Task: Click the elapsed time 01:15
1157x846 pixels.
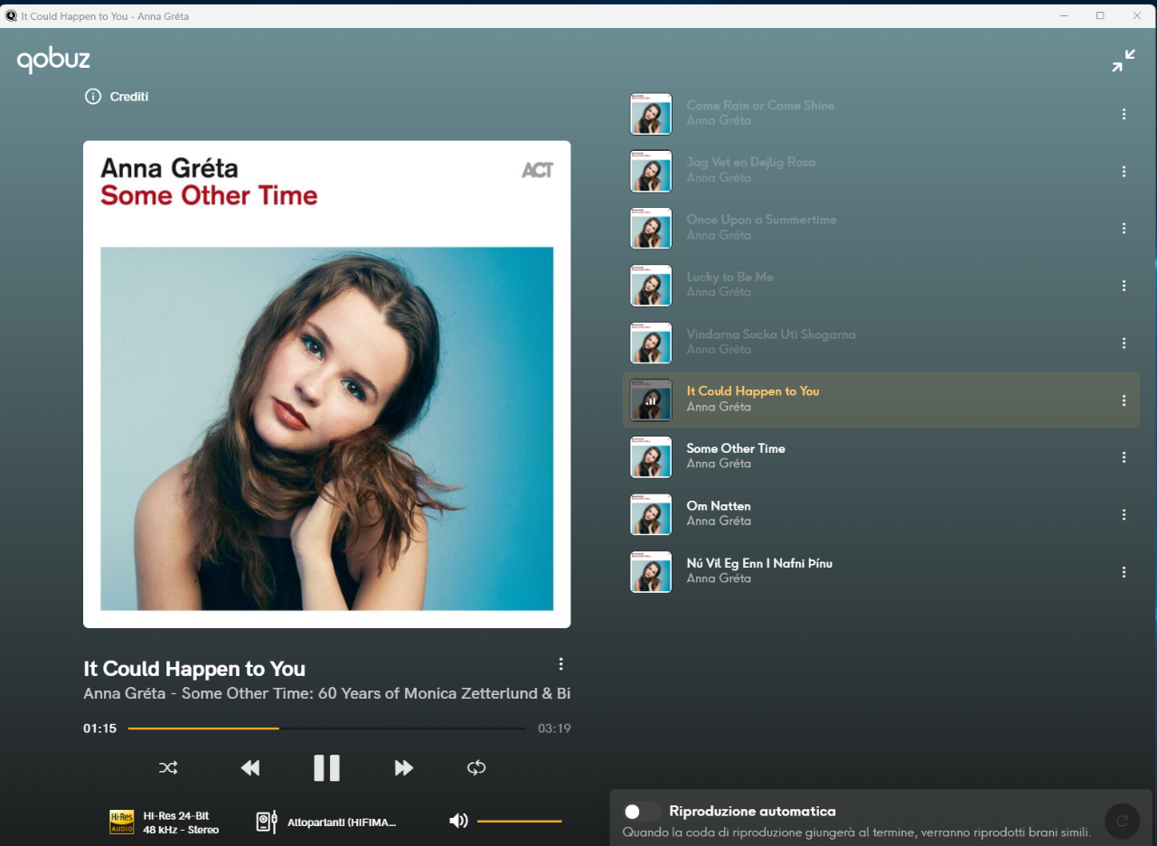Action: point(100,728)
